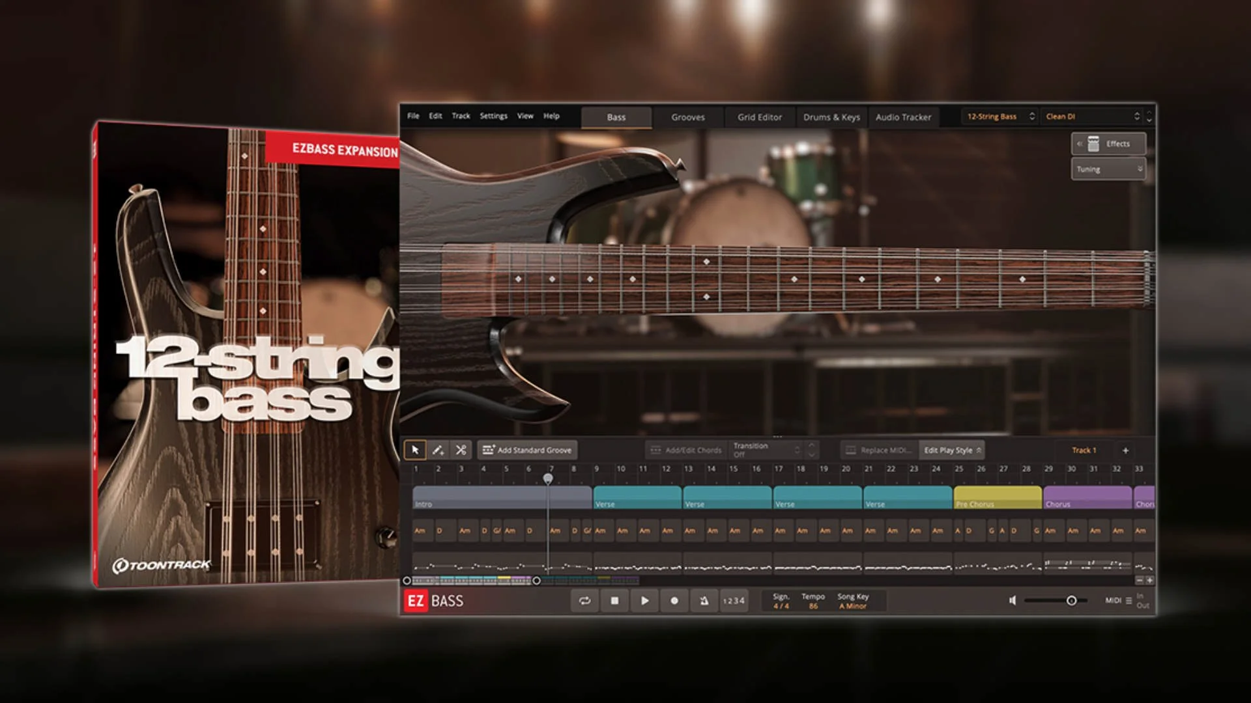Toggle the 1234 count-in button
1251x703 pixels.
pos(734,601)
